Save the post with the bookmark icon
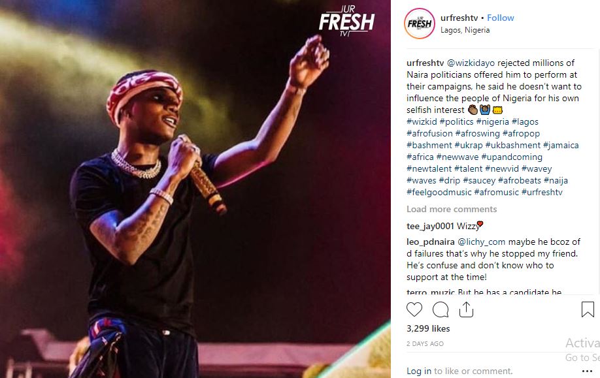 [x=588, y=309]
